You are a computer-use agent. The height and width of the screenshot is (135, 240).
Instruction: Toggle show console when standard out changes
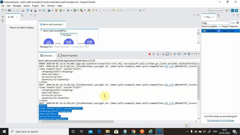[x=175, y=54]
